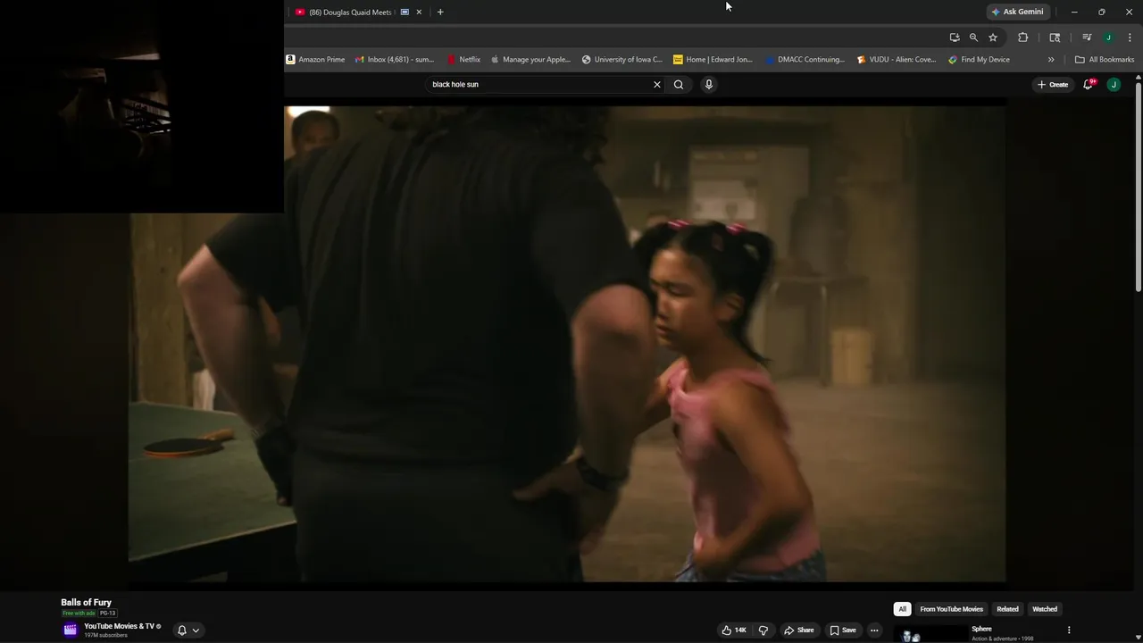Open Chrome Extensions puzzle icon
The image size is (1143, 643).
pos(1023,38)
